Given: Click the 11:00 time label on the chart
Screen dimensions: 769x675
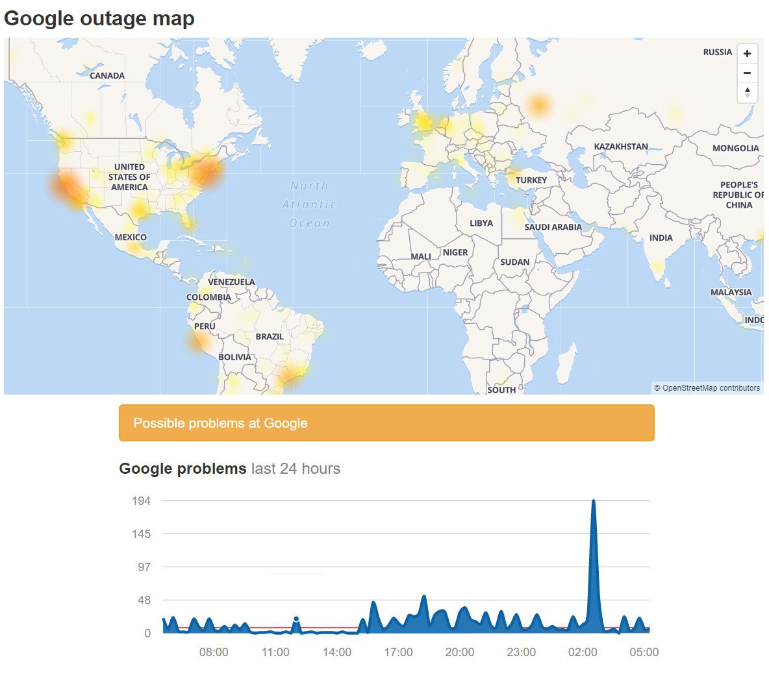Looking at the screenshot, I should click(x=275, y=652).
